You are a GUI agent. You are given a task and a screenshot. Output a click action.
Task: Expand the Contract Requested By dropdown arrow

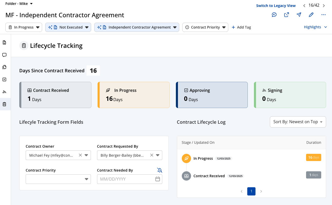pyautogui.click(x=158, y=155)
